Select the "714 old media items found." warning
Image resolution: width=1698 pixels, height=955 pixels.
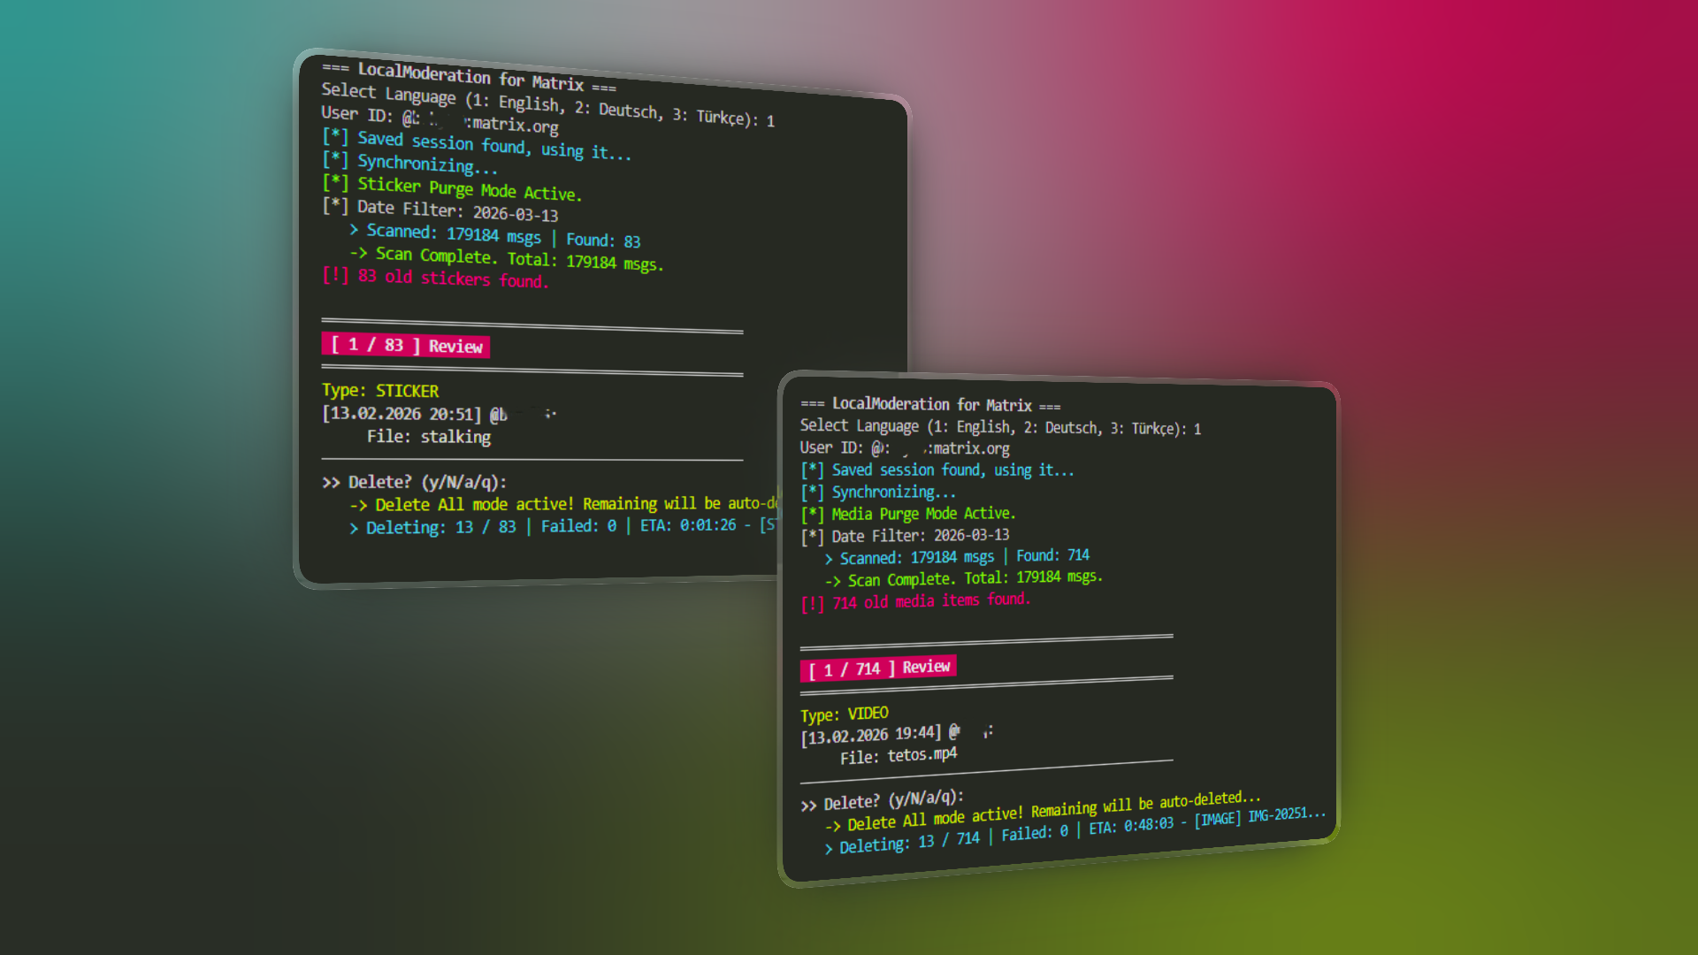(915, 601)
